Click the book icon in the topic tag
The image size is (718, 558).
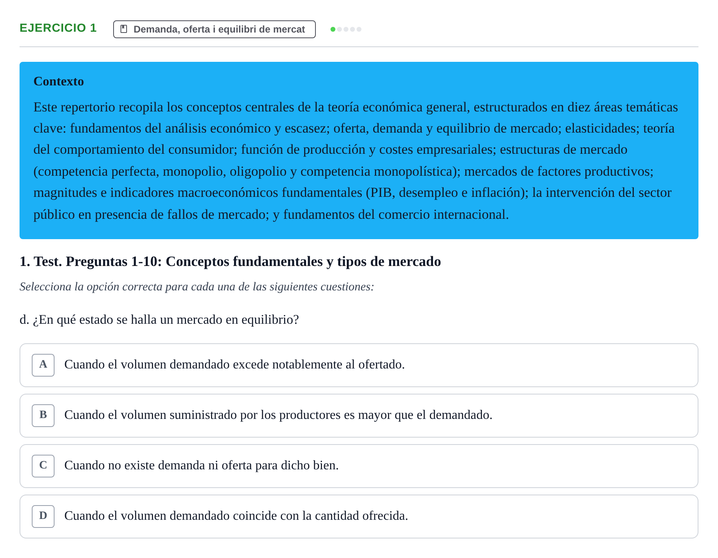click(x=124, y=29)
